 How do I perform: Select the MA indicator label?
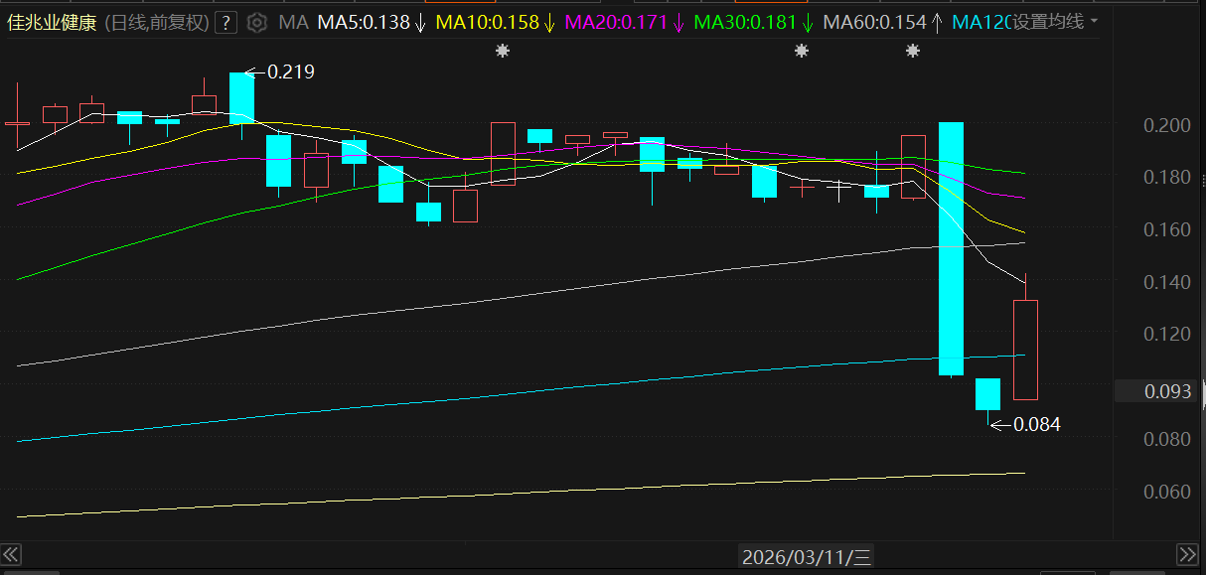(x=292, y=22)
